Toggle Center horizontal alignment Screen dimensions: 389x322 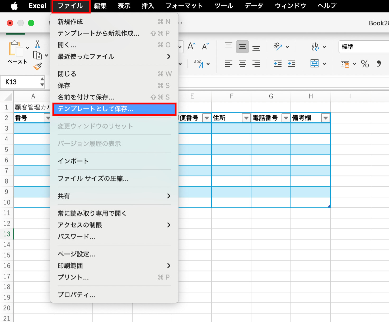(242, 64)
